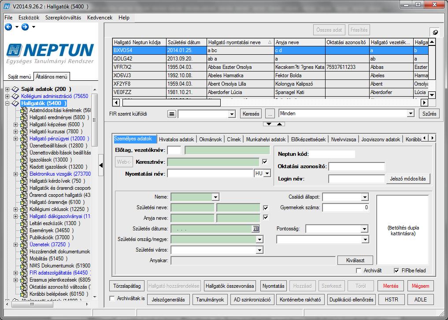This screenshot has height=320, width=448.
Task: Open the Születési ország/megye dropdown
Action: pyautogui.click(x=259, y=239)
